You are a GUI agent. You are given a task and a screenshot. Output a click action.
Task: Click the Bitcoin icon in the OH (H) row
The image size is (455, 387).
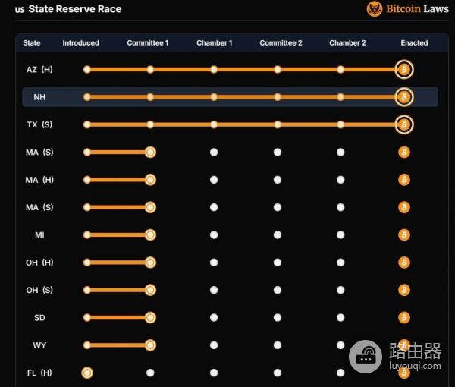(404, 263)
